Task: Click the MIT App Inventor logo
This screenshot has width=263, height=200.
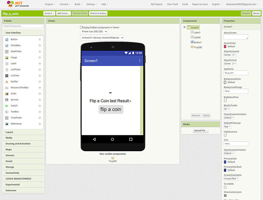Action: [x=18, y=4]
